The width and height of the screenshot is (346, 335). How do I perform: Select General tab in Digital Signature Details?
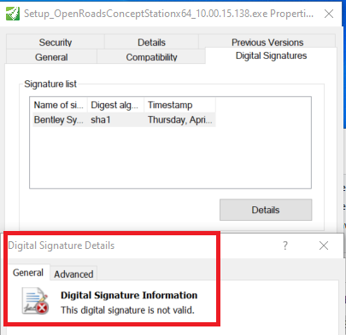coord(28,273)
